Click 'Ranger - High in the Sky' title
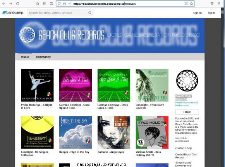 click(x=74, y=152)
